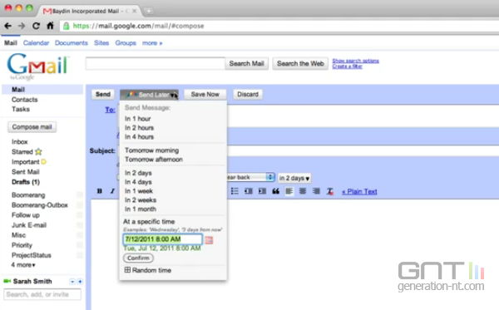Click the specific time date input field
This screenshot has height=310, width=499.
tap(163, 239)
